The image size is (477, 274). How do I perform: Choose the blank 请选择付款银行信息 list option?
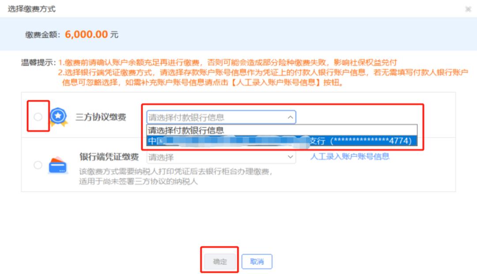coord(282,130)
